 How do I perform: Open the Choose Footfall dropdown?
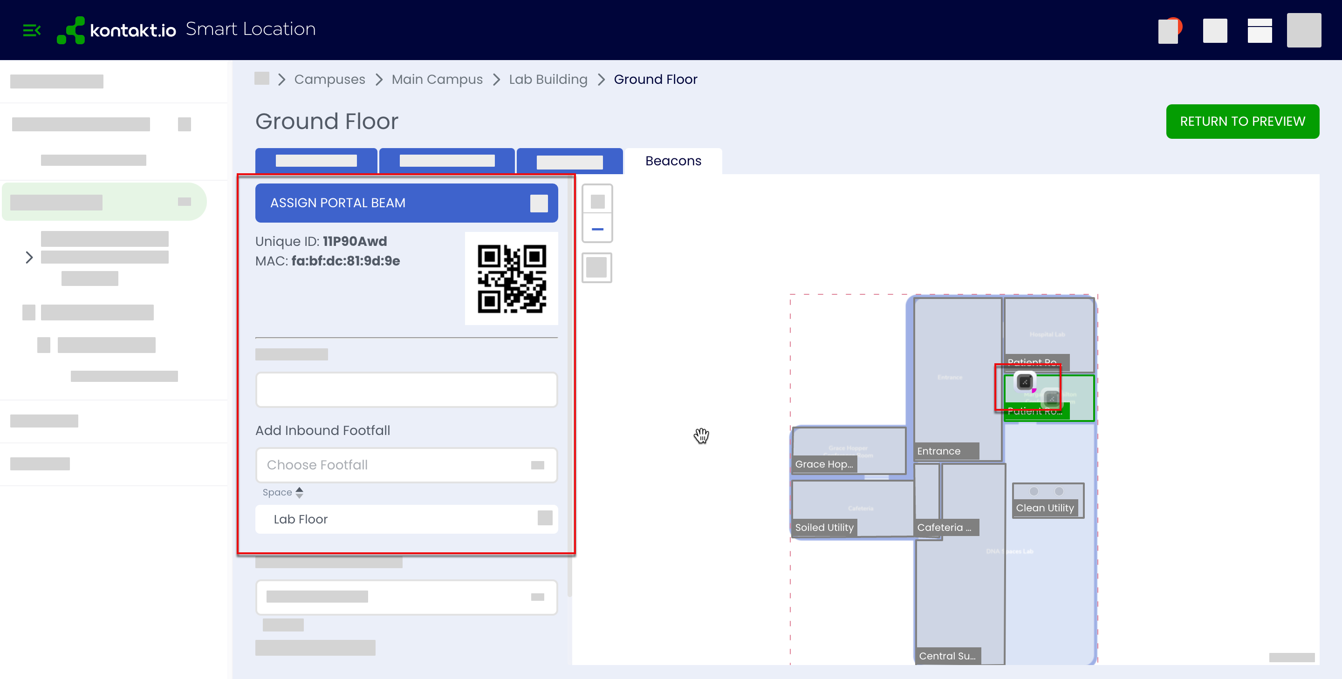point(406,465)
